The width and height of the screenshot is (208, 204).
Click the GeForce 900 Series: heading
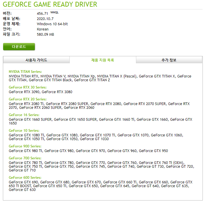(25, 146)
